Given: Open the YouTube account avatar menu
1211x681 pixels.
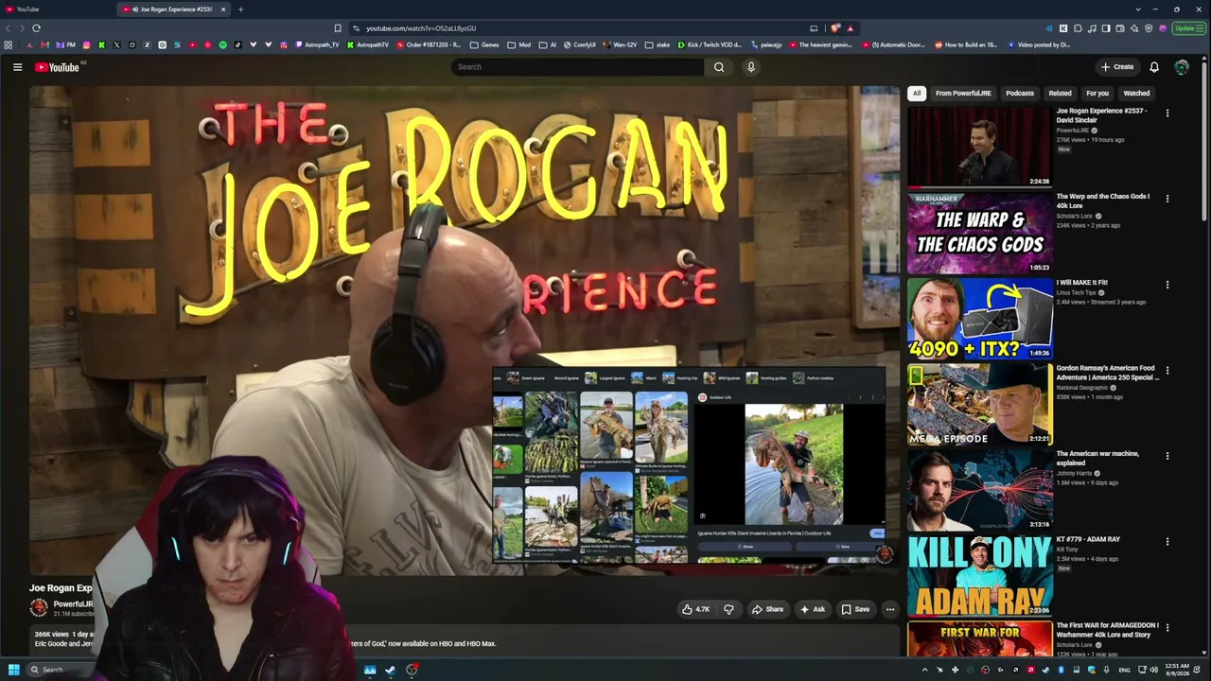Looking at the screenshot, I should 1182,67.
